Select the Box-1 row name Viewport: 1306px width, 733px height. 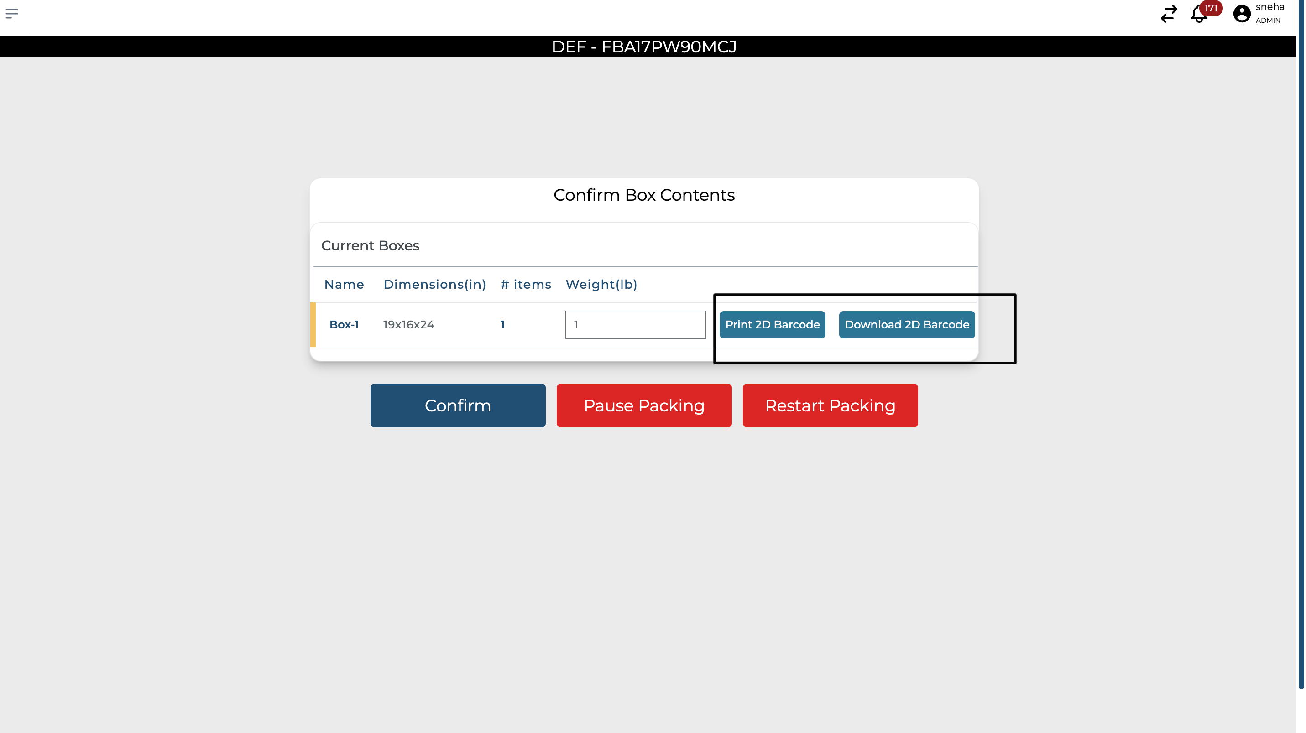[344, 324]
